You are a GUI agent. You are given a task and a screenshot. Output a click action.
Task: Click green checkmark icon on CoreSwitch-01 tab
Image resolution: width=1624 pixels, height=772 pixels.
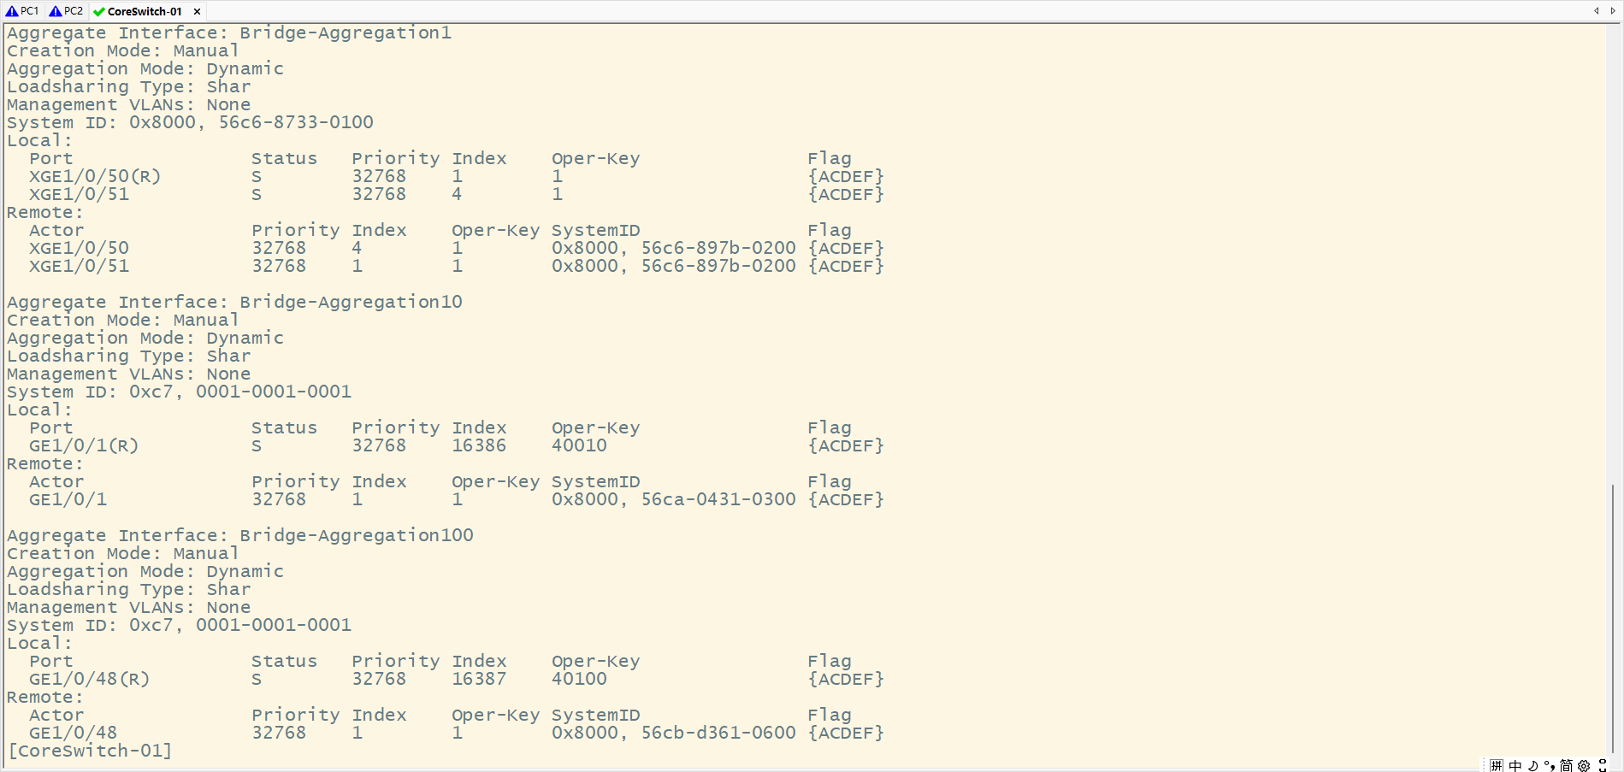[98, 12]
